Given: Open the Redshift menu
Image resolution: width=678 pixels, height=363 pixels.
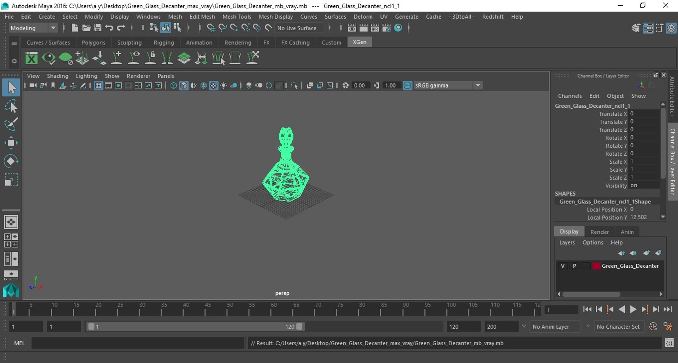Looking at the screenshot, I should coord(493,17).
